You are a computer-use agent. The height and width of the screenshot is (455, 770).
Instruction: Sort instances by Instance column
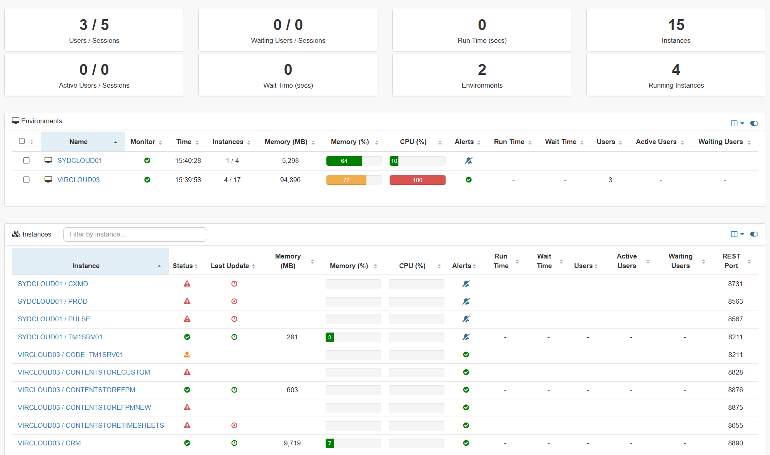[x=90, y=261]
